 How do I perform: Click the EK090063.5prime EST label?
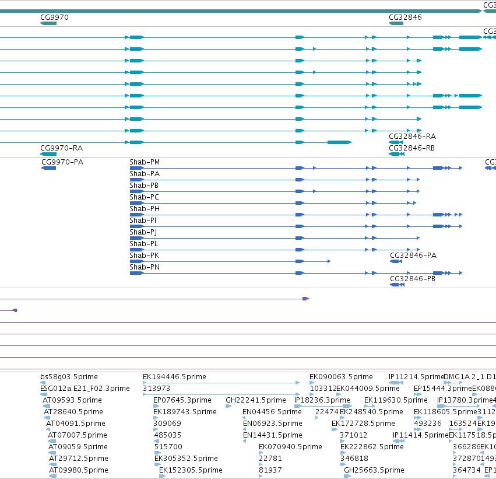[x=341, y=377]
